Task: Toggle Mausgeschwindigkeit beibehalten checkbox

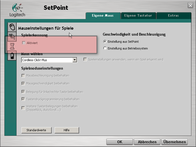Action: [23, 83]
